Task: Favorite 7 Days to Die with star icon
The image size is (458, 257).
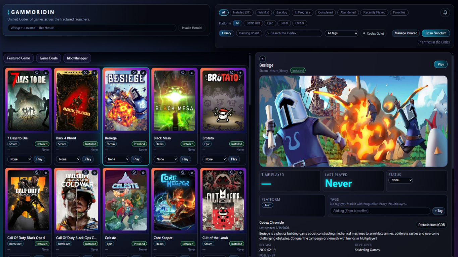Action: (46, 73)
